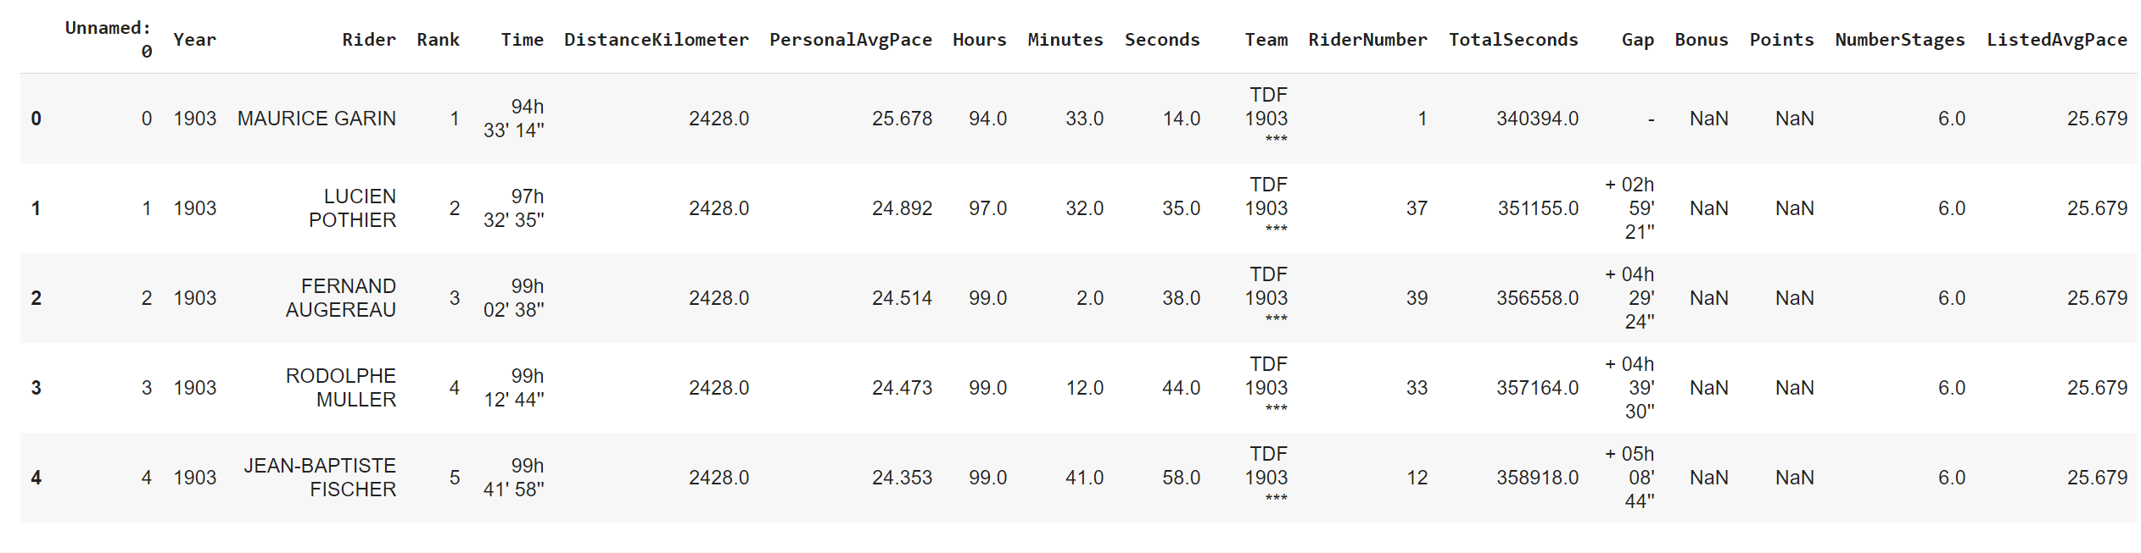Select the DistanceKilometer column header

[656, 40]
